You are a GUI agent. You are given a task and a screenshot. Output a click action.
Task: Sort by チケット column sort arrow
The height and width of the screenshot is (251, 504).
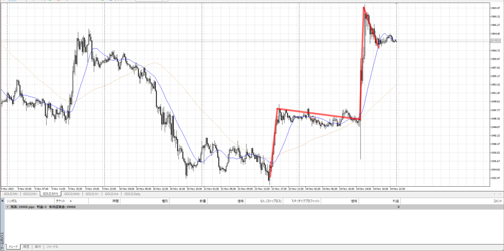71,201
